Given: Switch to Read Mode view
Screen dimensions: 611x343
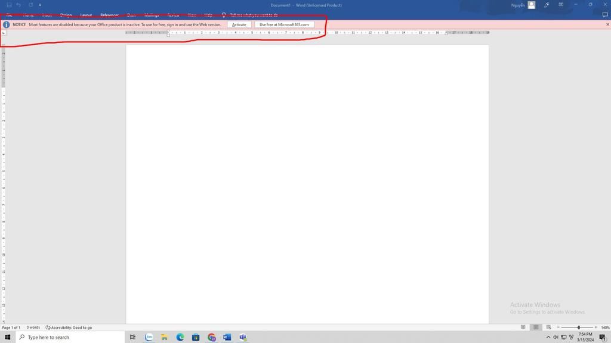Looking at the screenshot, I should [523, 328].
